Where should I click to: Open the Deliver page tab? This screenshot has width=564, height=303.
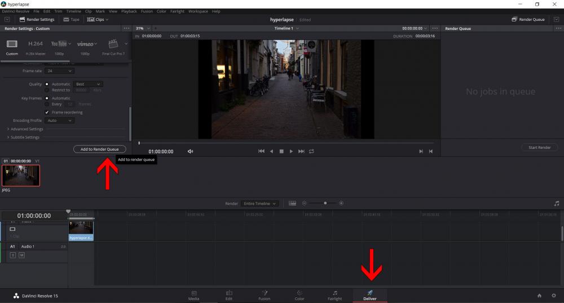click(x=370, y=296)
